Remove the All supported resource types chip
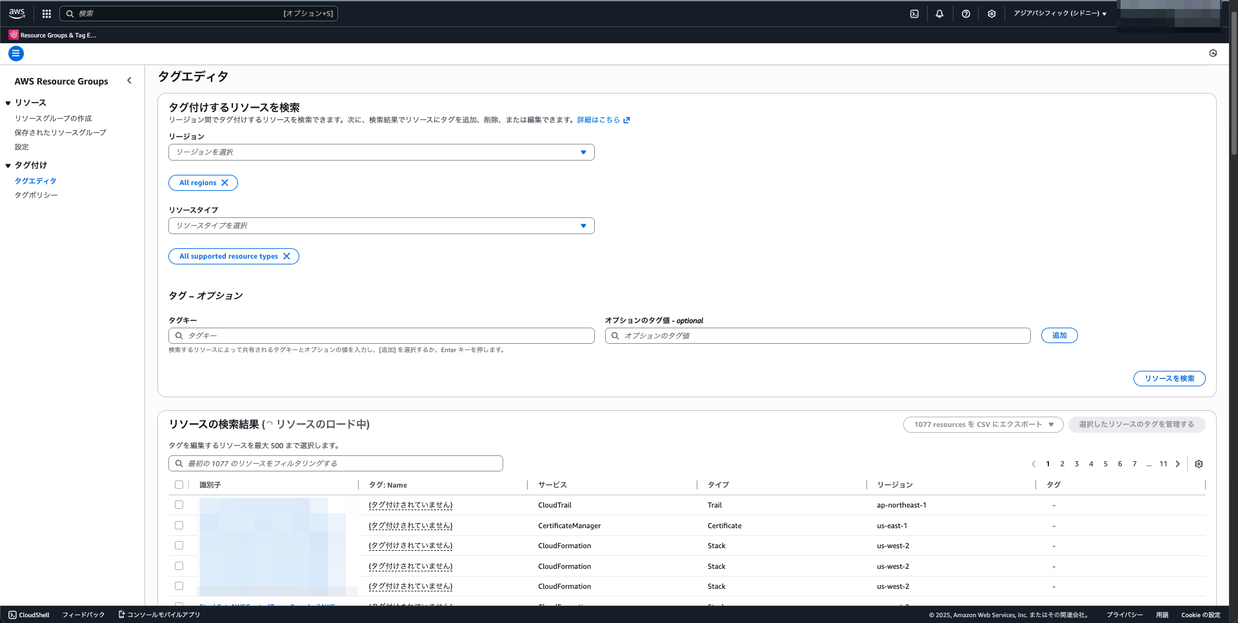The image size is (1238, 623). (x=287, y=257)
